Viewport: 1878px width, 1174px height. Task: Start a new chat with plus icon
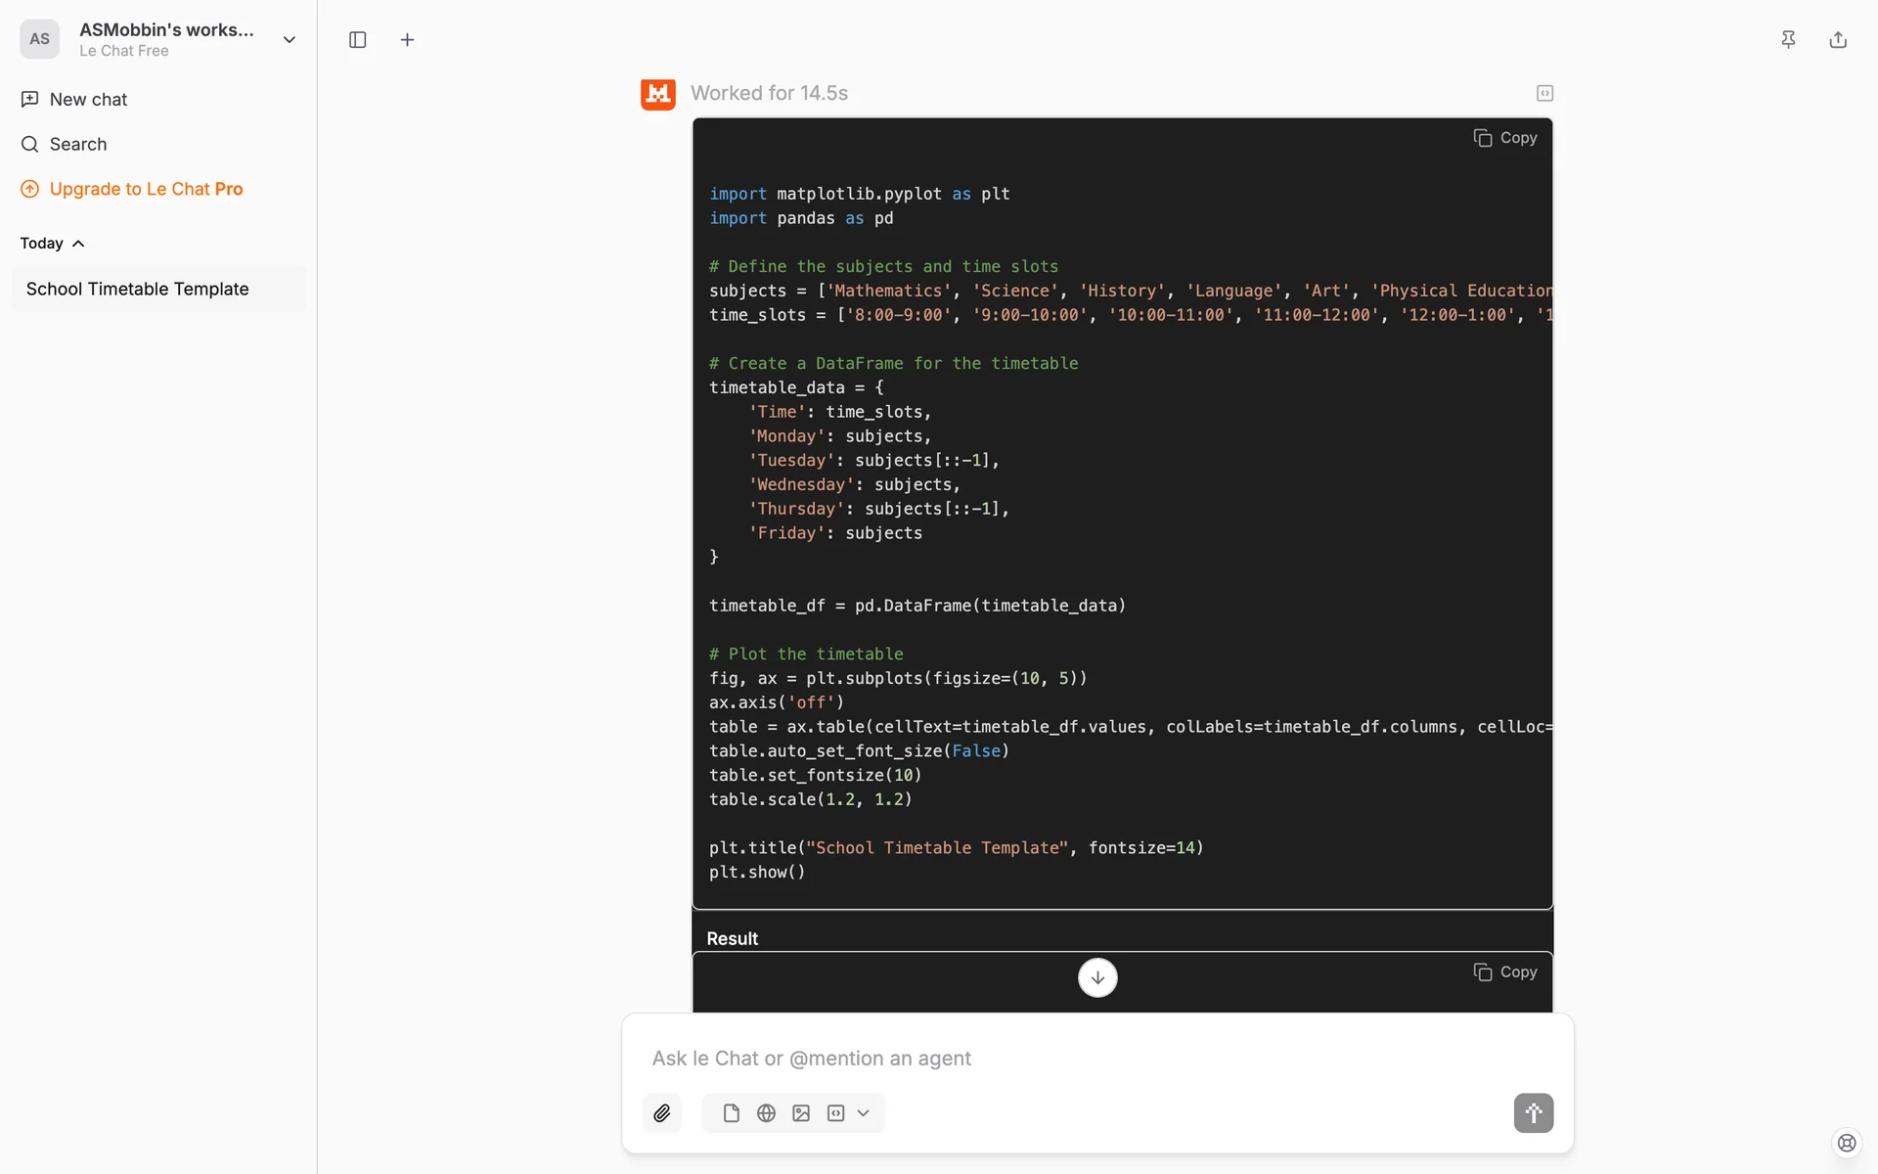pos(408,40)
